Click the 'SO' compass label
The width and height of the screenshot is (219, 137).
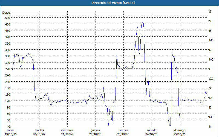point(211,79)
